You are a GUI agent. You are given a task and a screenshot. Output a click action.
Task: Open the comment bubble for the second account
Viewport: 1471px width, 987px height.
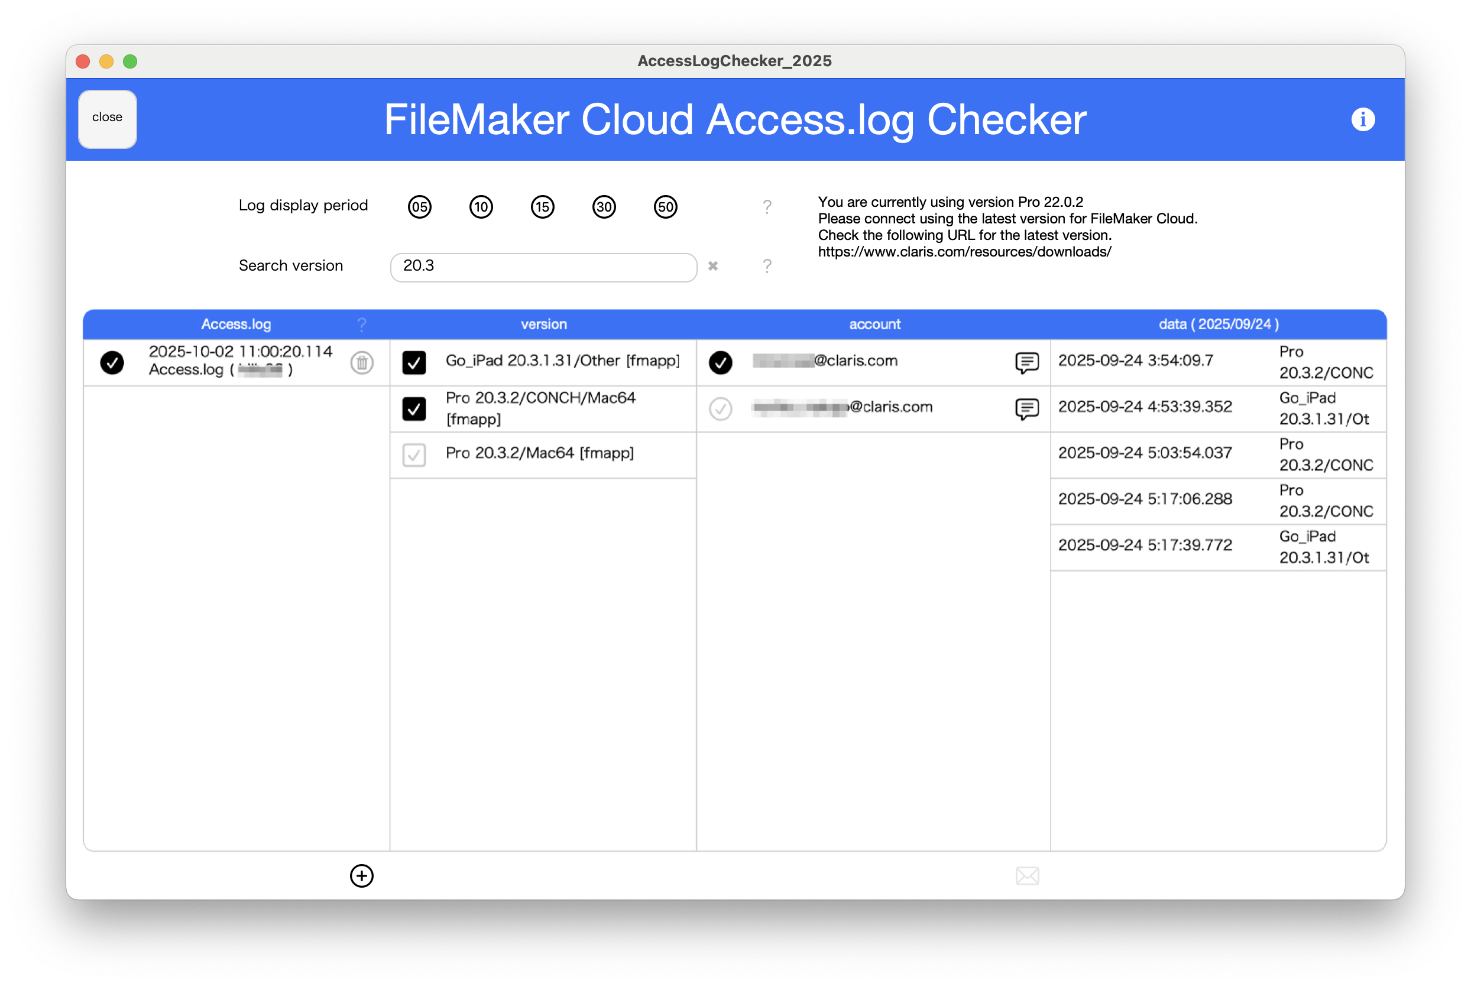coord(1026,408)
